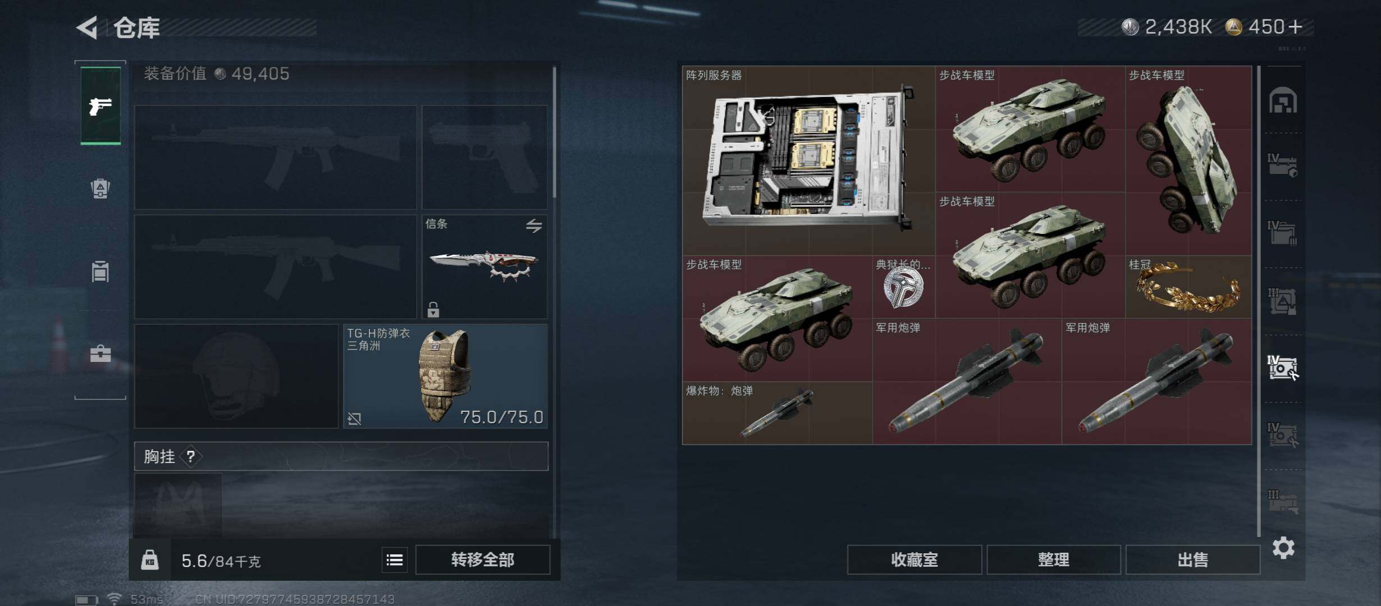This screenshot has height=606, width=1381.
Task: Go back using the arrow beside 仓库
Action: click(x=88, y=27)
